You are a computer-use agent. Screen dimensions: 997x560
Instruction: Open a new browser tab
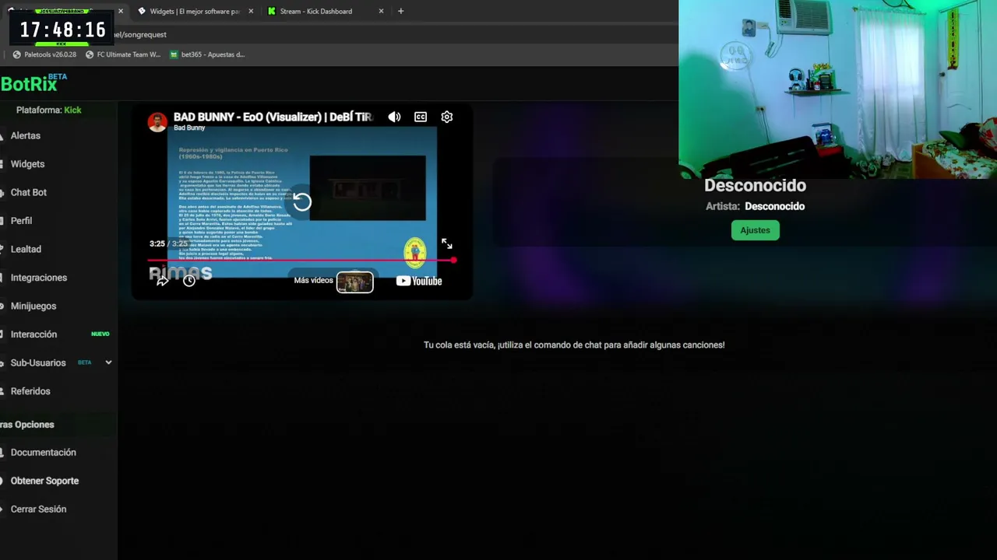(400, 11)
